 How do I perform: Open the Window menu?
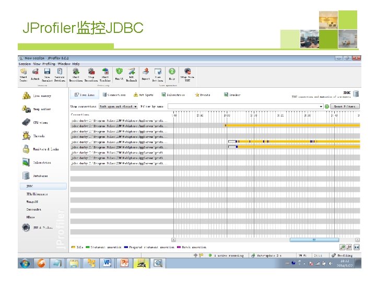[x=64, y=64]
